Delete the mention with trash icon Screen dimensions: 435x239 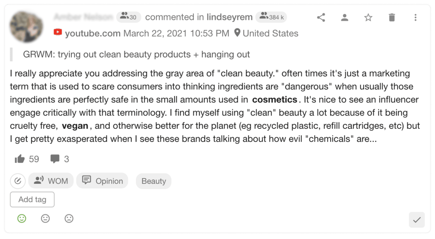click(x=392, y=17)
